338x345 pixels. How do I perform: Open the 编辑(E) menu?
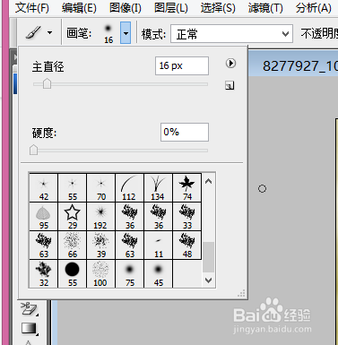[79, 8]
